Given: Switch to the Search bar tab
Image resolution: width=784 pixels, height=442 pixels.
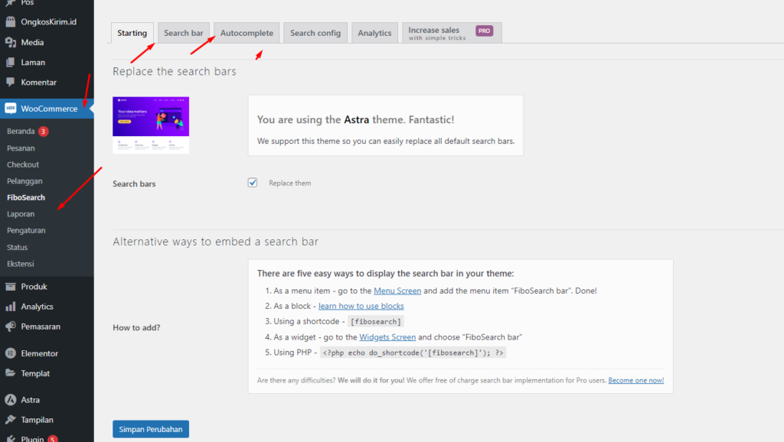Looking at the screenshot, I should [184, 33].
